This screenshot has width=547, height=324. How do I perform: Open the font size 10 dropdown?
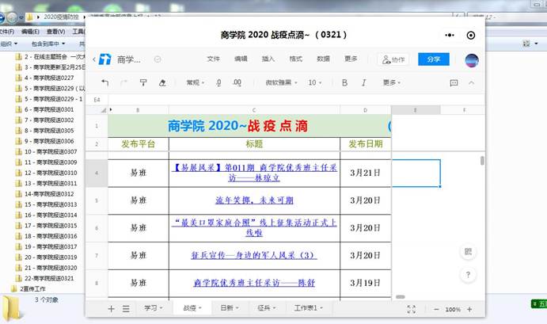[x=314, y=82]
